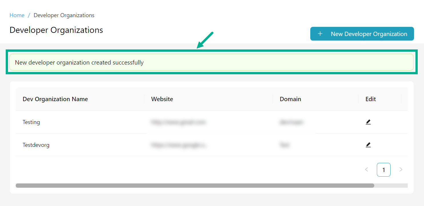Open the Home breadcrumb link
424x206 pixels.
[17, 15]
